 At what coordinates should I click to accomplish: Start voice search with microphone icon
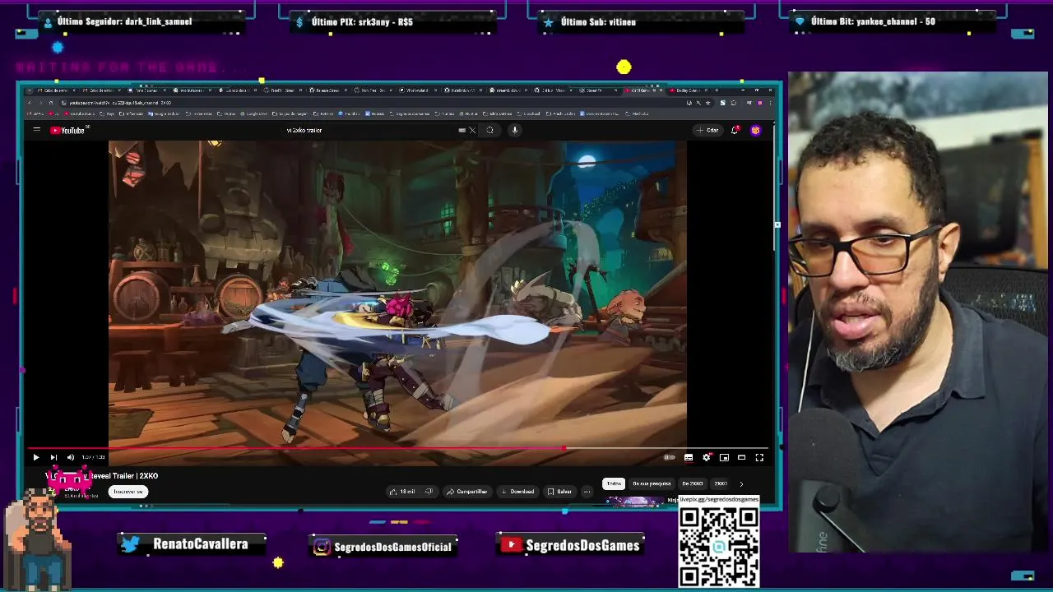click(x=515, y=130)
